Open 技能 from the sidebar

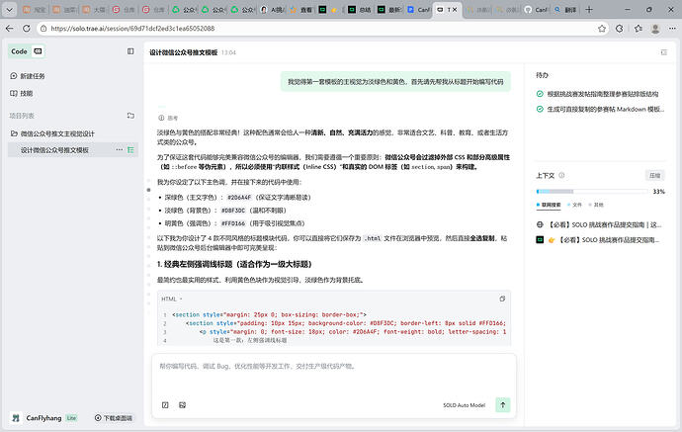coord(26,93)
